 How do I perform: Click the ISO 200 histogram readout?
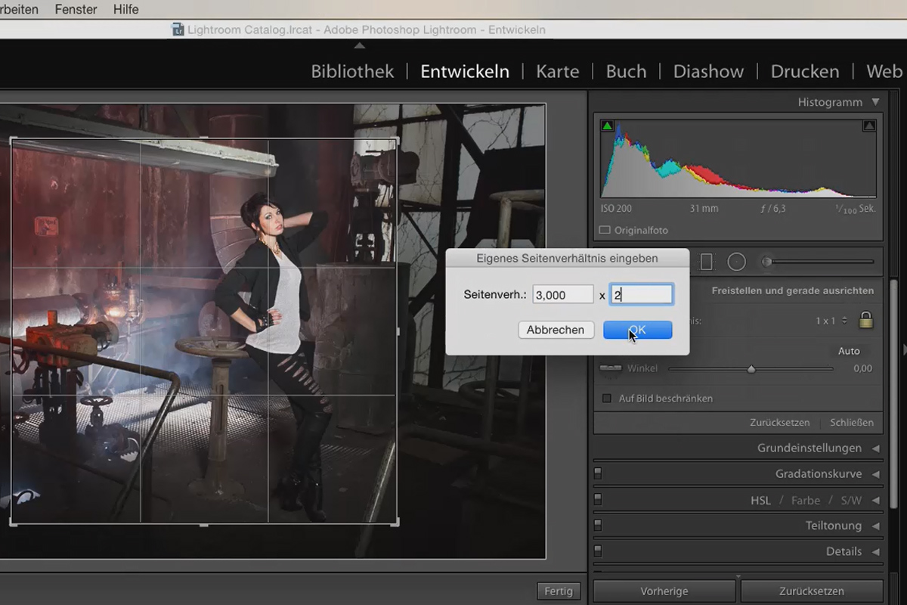pos(617,209)
